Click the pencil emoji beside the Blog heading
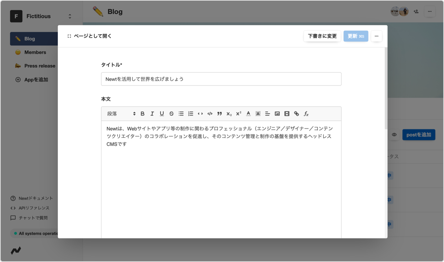 [98, 11]
